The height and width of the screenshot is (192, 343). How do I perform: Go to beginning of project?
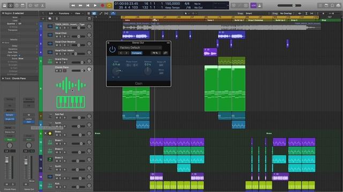[x=88, y=5]
